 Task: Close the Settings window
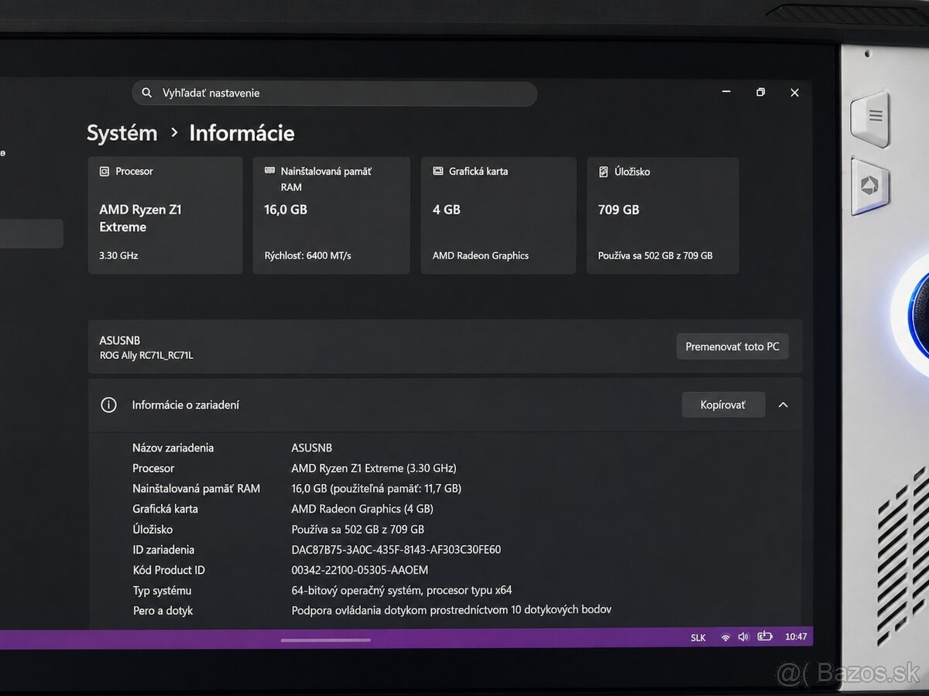click(794, 92)
